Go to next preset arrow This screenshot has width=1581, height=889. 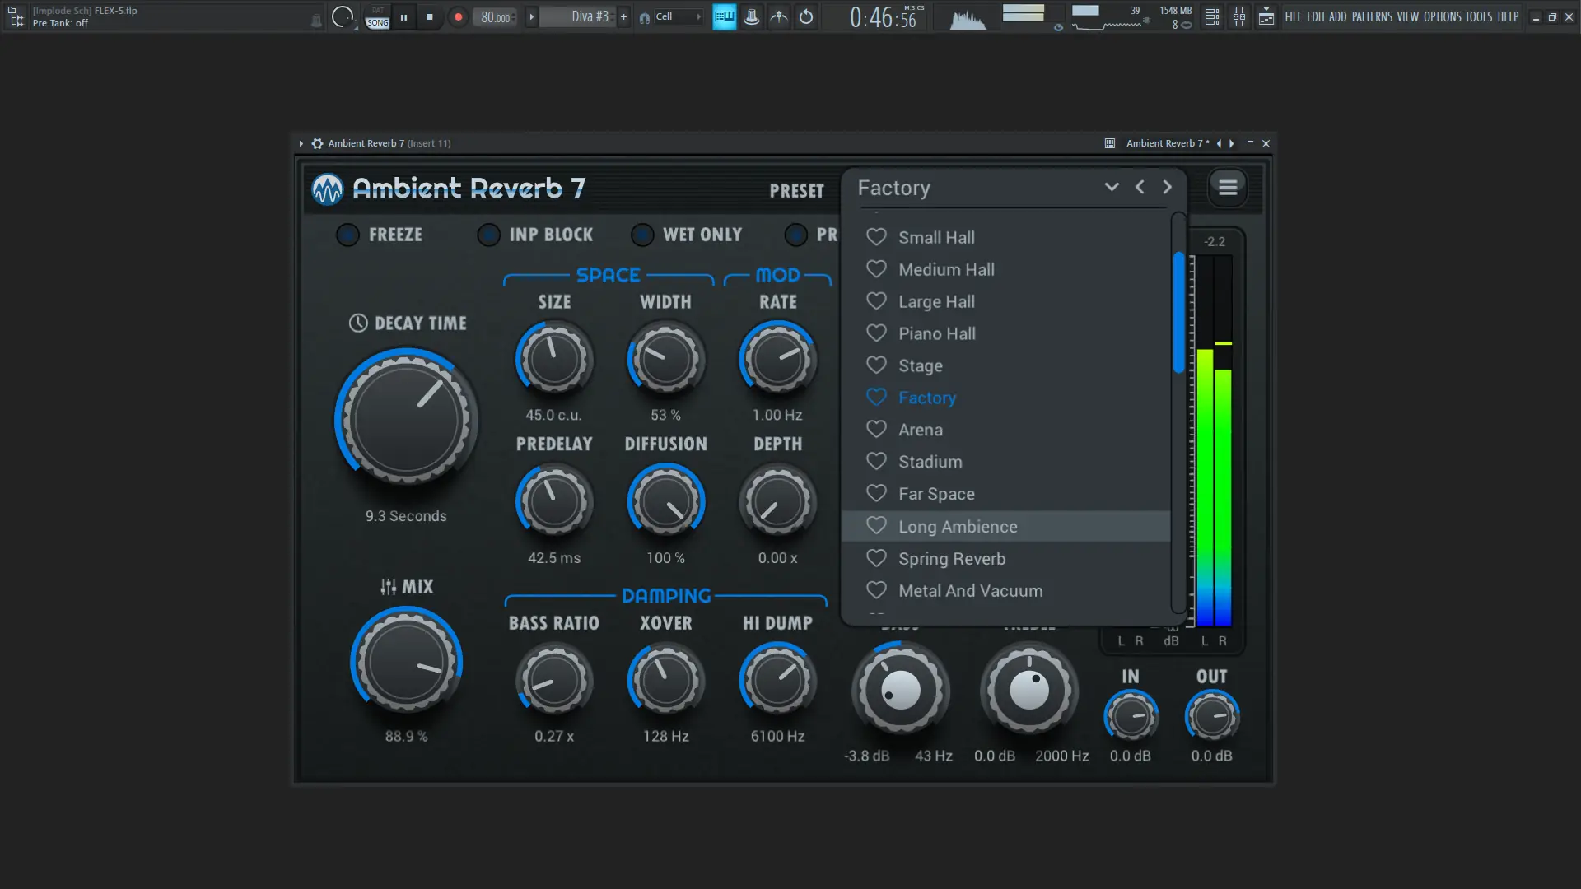pos(1167,188)
